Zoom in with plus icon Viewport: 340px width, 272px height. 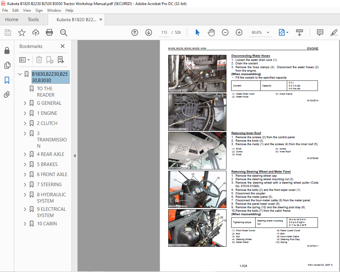pyautogui.click(x=239, y=33)
